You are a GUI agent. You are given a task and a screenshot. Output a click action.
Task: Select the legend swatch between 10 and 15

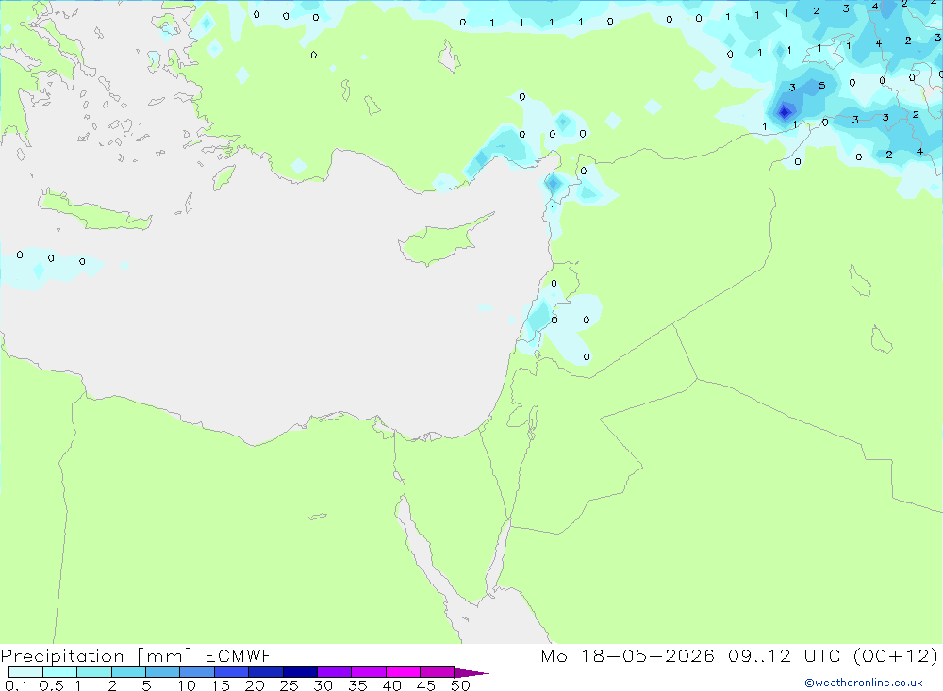pyautogui.click(x=197, y=672)
